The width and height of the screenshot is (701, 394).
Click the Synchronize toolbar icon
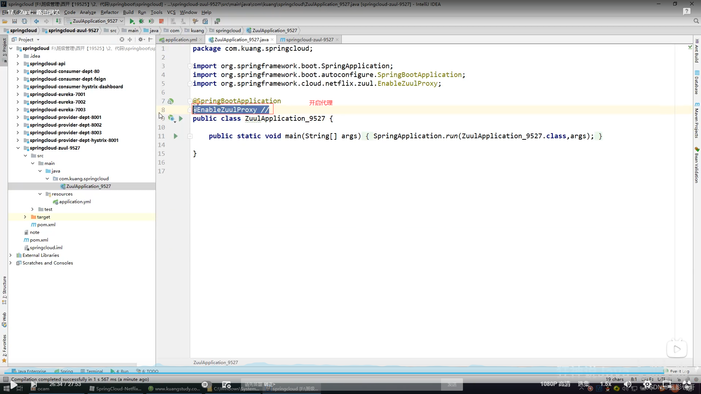pos(24,21)
